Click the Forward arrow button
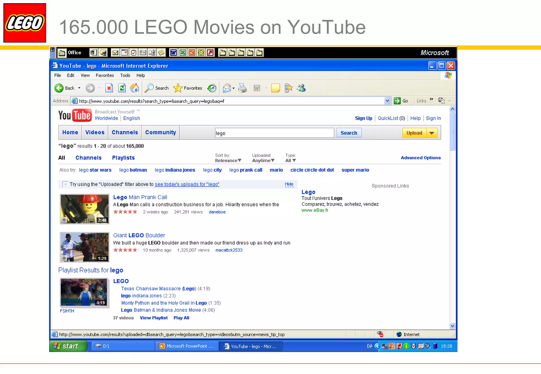 90,88
